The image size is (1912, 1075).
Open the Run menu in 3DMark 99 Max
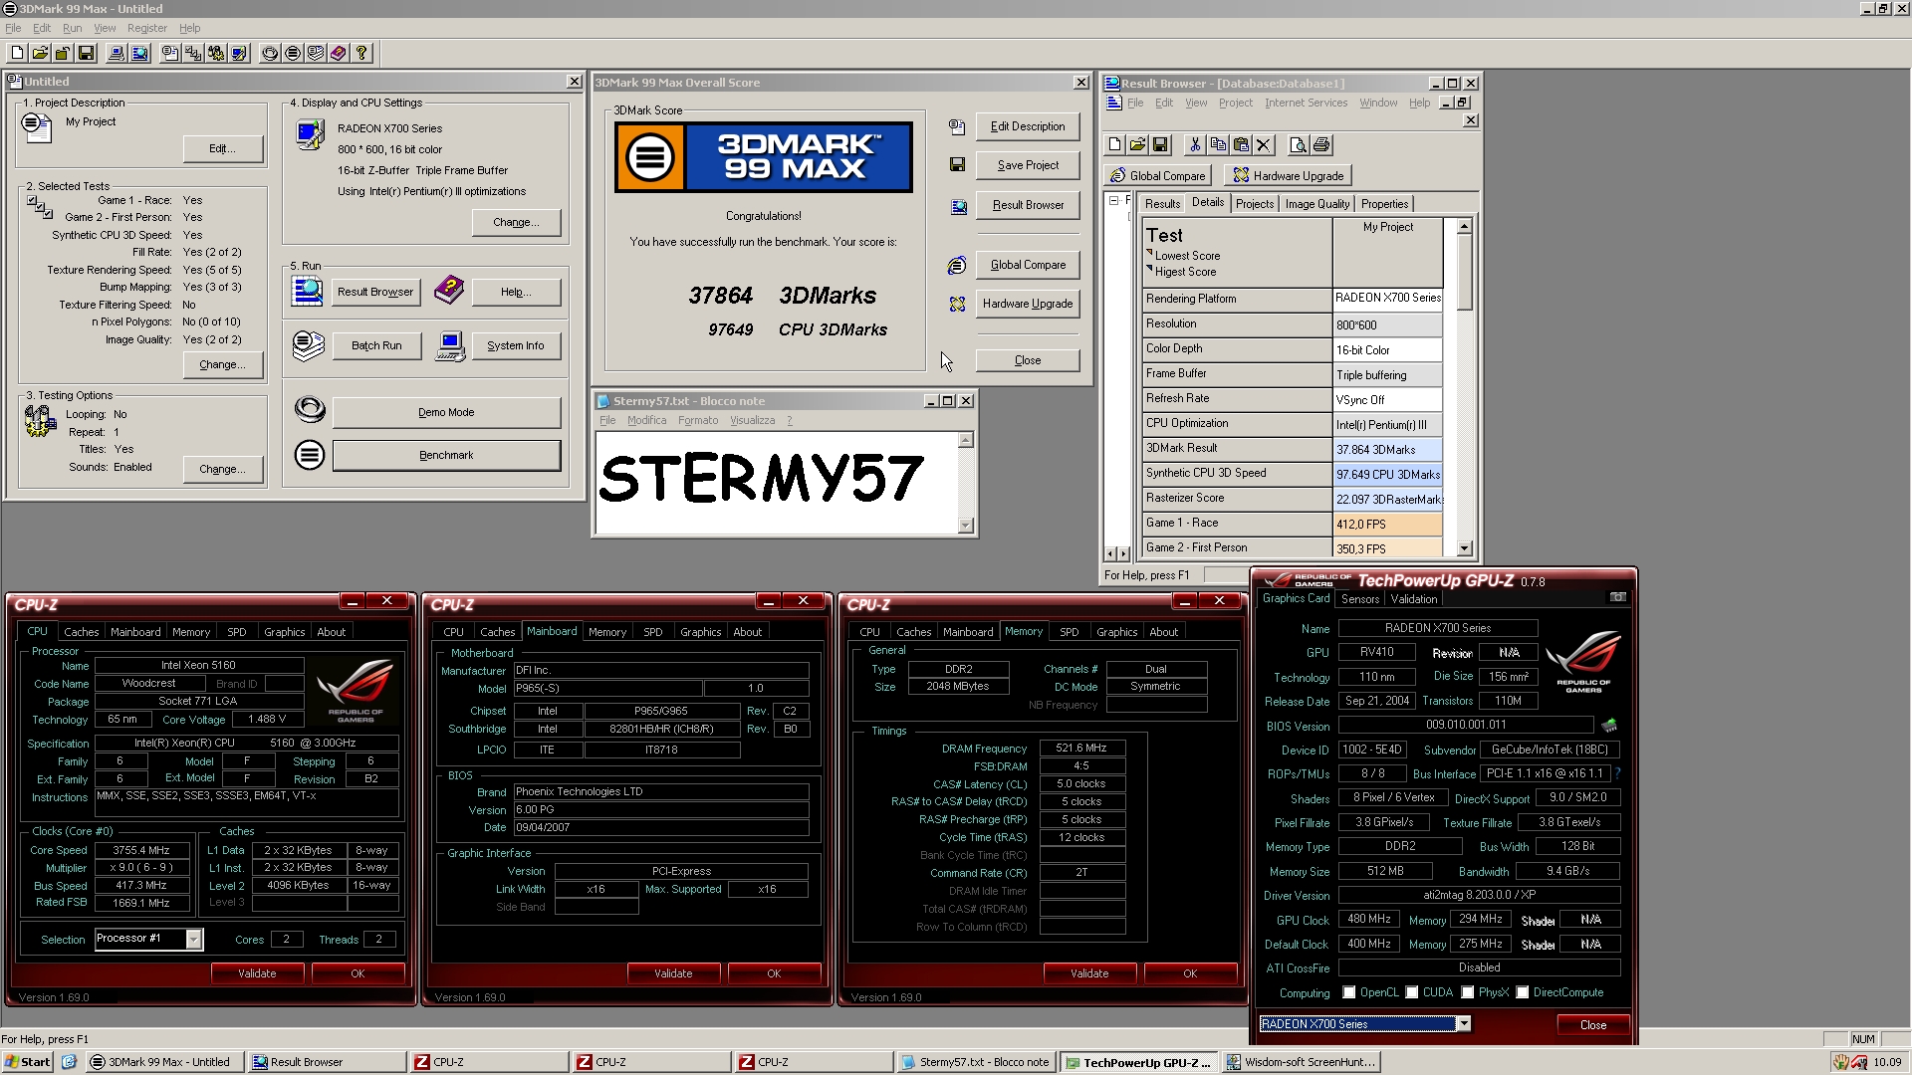72,28
